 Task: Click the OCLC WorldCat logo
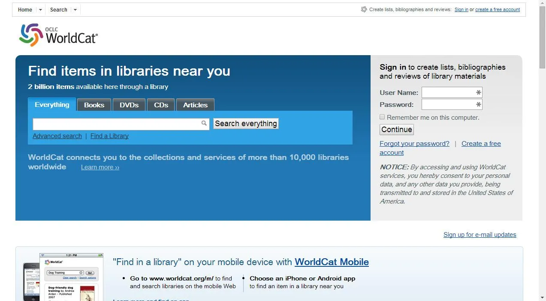[58, 35]
